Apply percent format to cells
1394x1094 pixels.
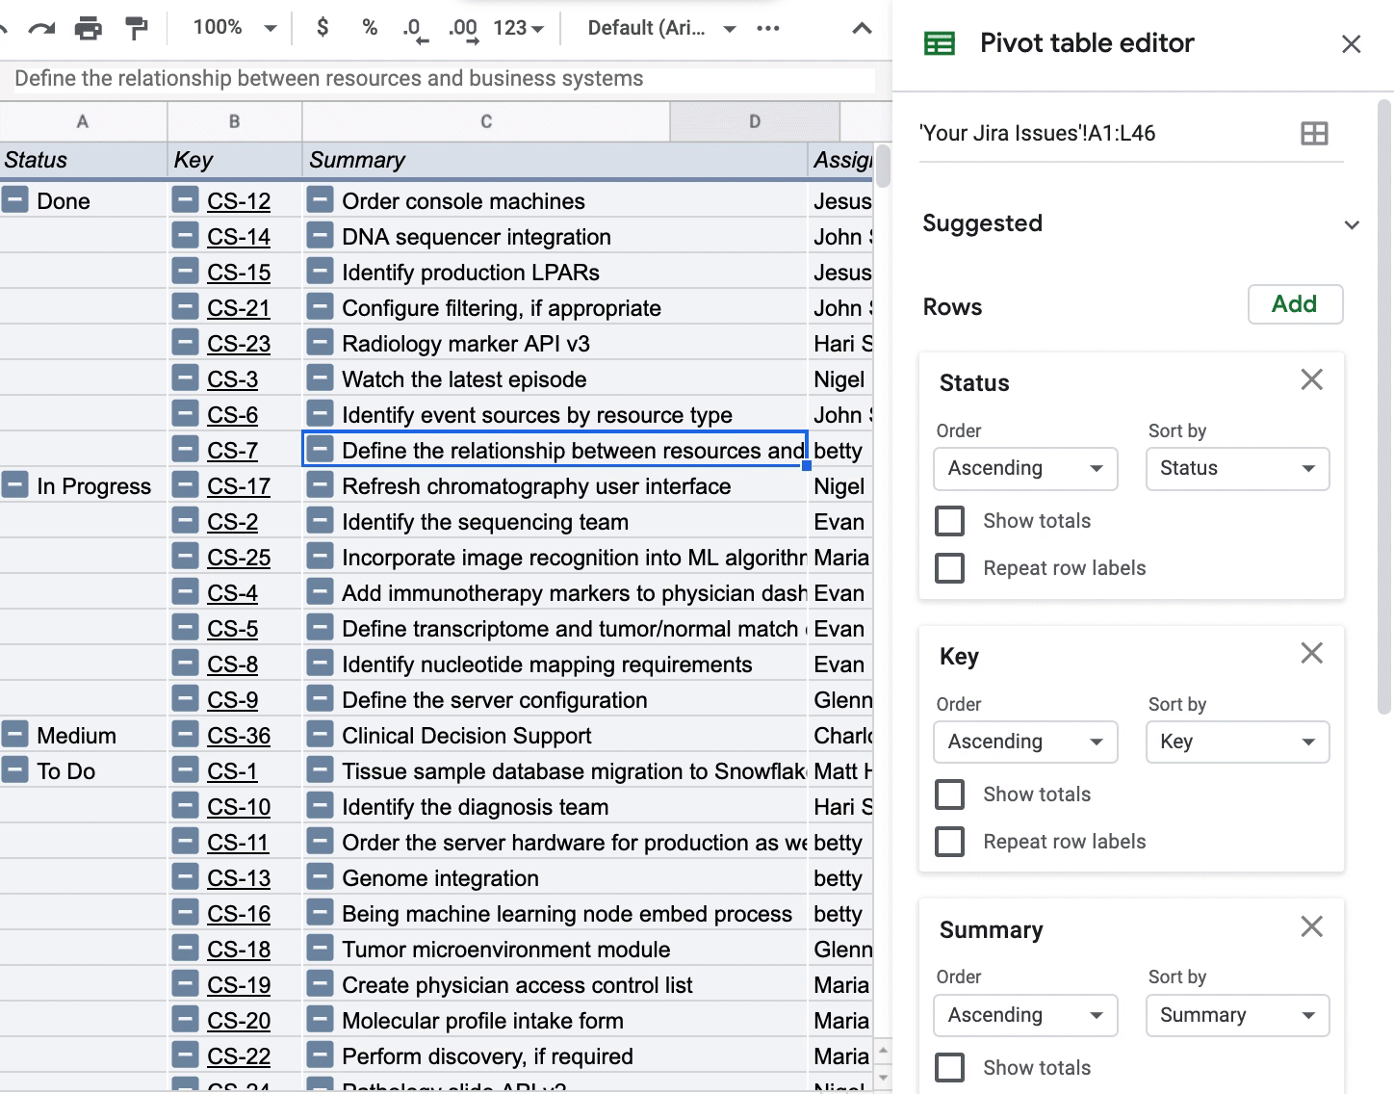(x=370, y=28)
